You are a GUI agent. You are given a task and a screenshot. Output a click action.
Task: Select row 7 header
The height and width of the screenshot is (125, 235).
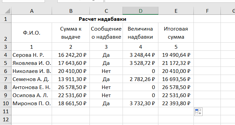(5, 79)
